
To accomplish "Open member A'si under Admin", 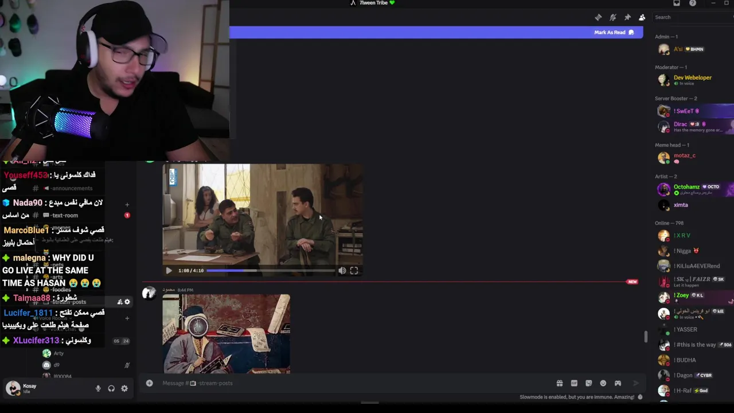I will (x=678, y=49).
